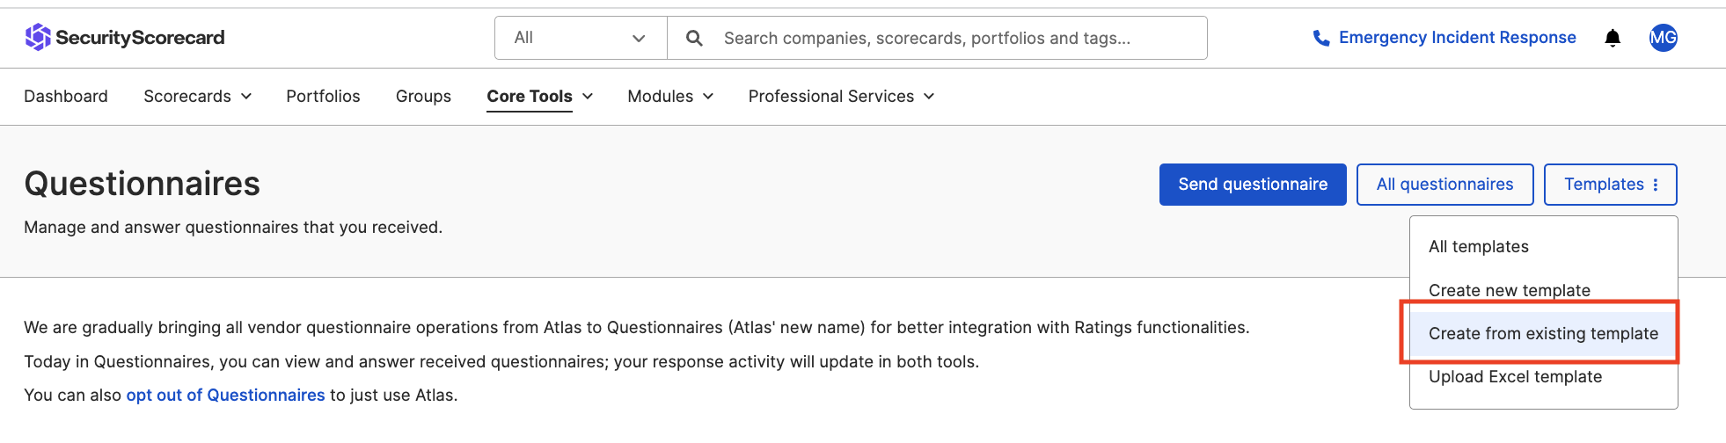Expand the Core Tools menu chevron

click(588, 96)
